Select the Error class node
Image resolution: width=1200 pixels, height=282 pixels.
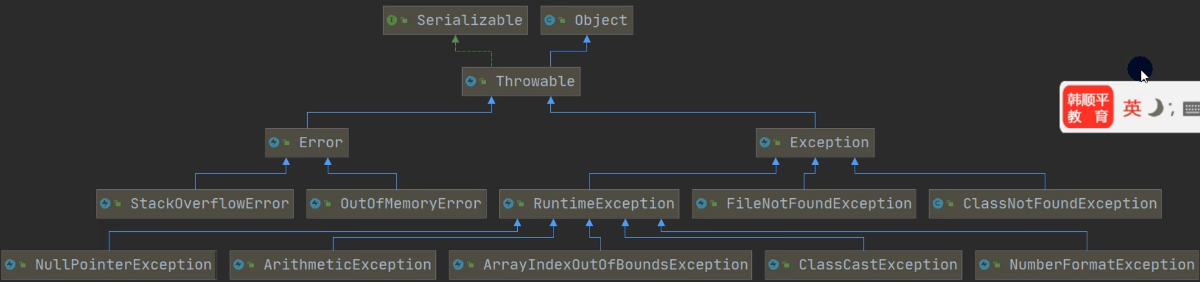[x=307, y=143]
